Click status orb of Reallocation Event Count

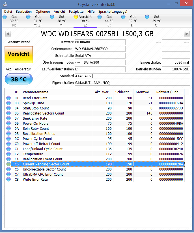tap(8, 159)
